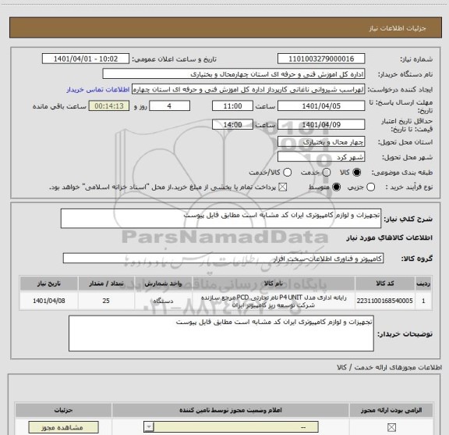Open the supplier license status dropdown
The image size is (449, 435).
tap(231, 427)
